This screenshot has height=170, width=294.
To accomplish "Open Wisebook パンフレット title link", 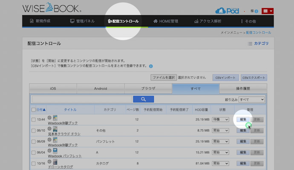I will (65, 156).
